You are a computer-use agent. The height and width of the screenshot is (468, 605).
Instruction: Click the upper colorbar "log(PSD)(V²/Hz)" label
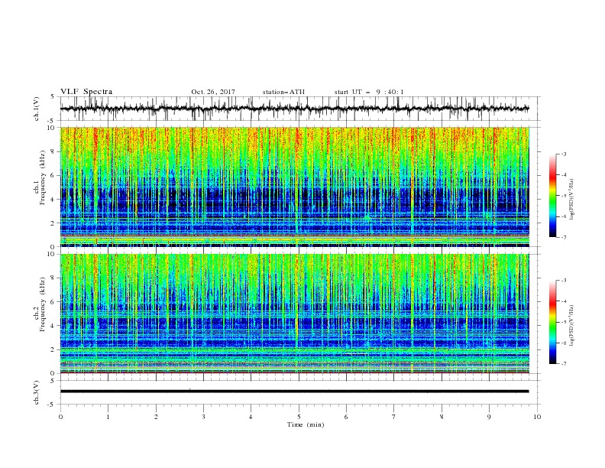[572, 200]
